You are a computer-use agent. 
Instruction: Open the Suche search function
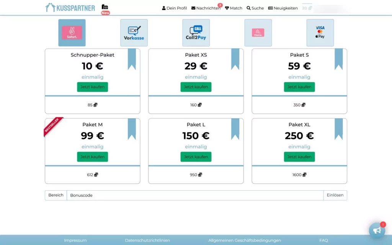tap(255, 8)
